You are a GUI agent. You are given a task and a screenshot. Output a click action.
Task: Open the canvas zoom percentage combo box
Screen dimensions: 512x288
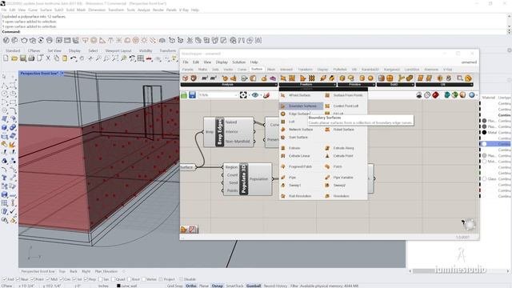[218, 95]
